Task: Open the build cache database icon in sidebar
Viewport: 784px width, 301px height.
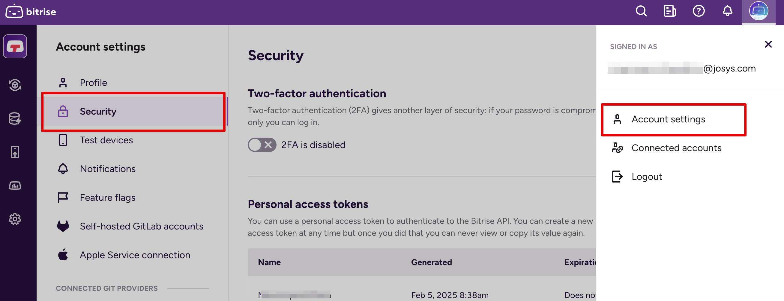Action: tap(15, 118)
